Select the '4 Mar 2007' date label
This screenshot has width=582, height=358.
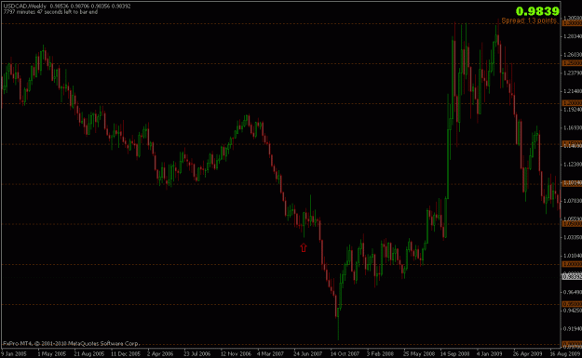point(270,354)
